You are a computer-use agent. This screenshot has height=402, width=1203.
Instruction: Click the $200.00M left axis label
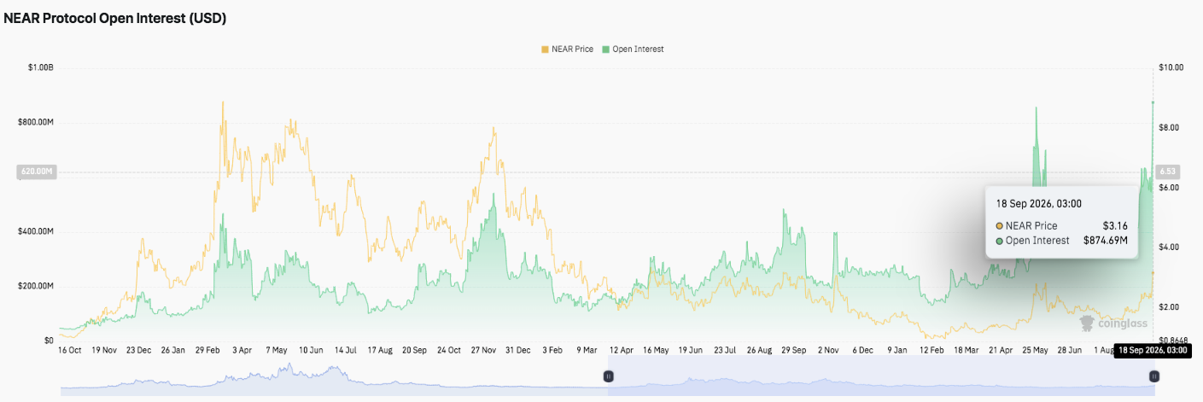[x=37, y=286]
